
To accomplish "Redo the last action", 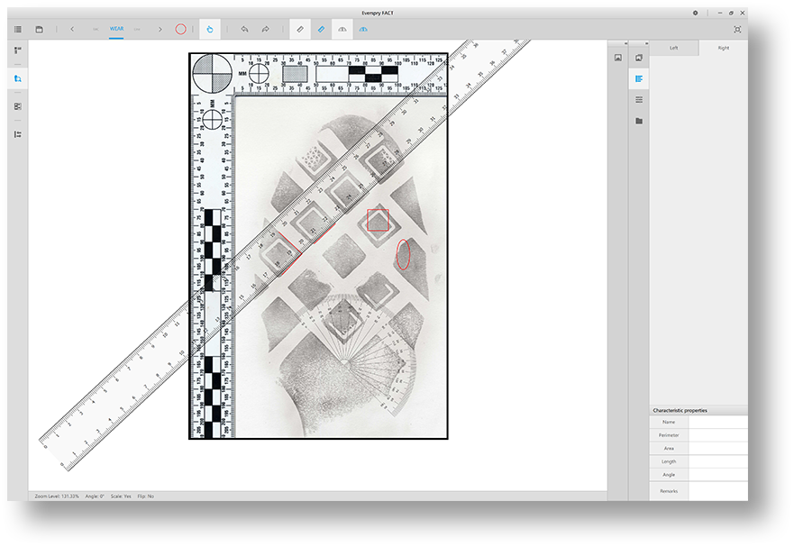I will click(x=265, y=30).
